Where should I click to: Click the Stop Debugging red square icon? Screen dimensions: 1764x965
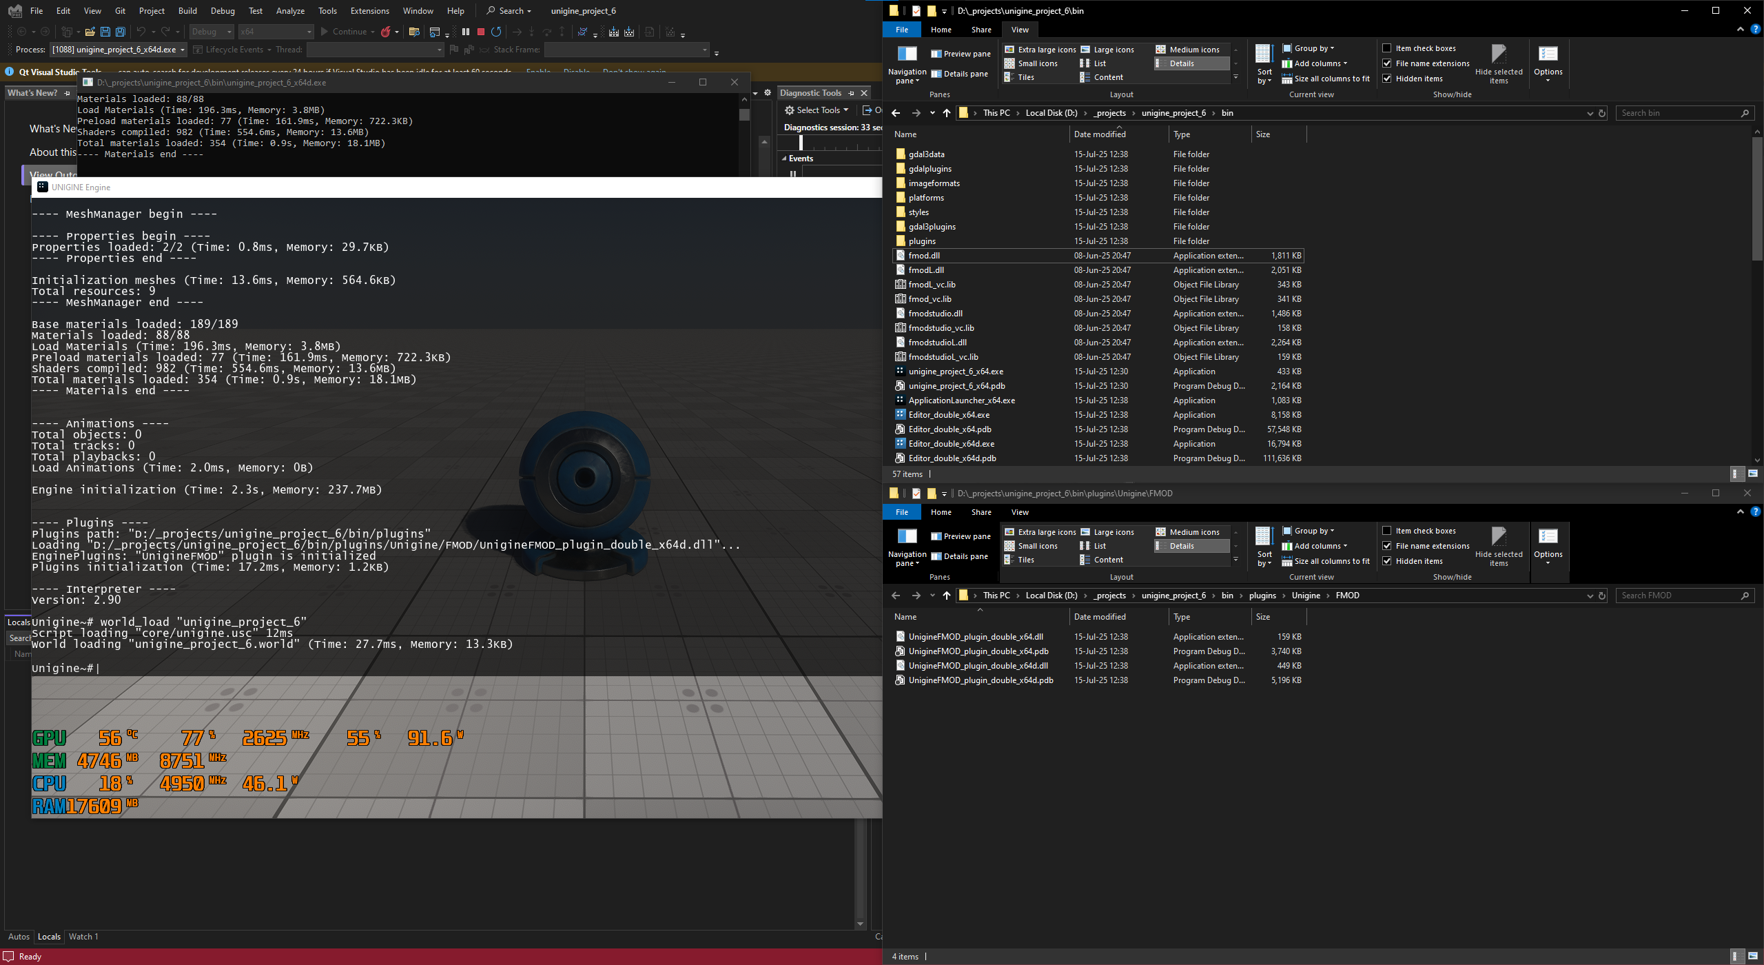click(481, 32)
